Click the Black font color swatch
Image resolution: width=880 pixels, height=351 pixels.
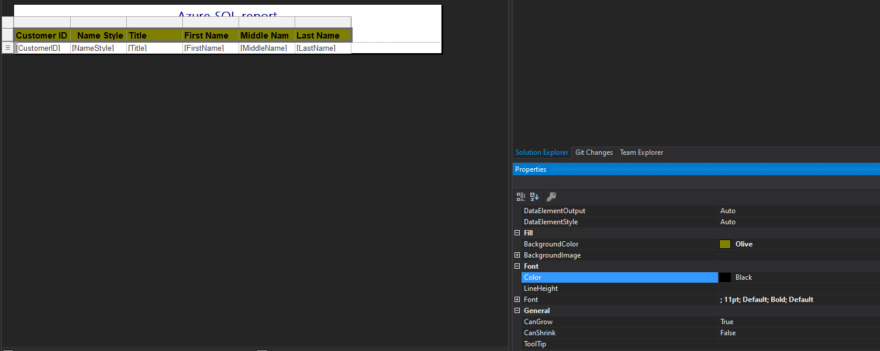pyautogui.click(x=725, y=277)
